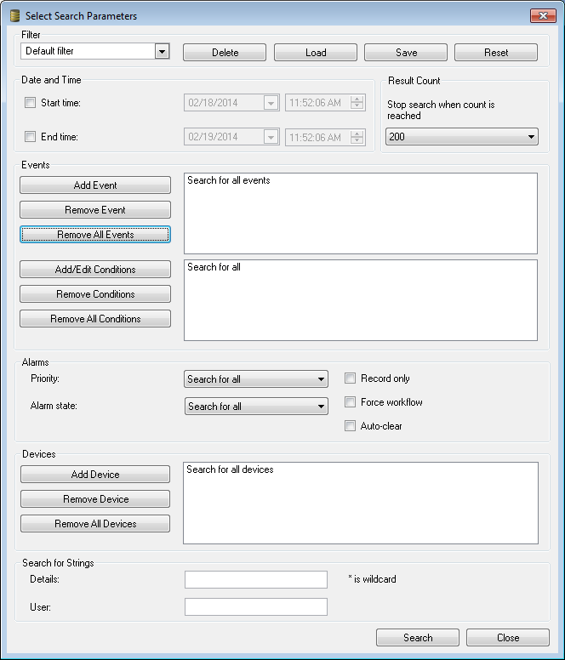This screenshot has width=565, height=660.
Task: Click the User text field
Action: (256, 607)
